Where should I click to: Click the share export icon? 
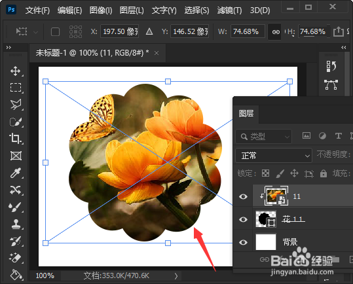point(339,31)
